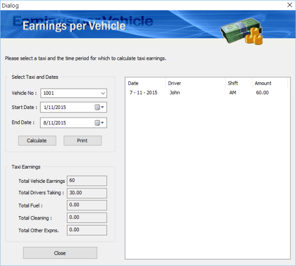This screenshot has width=296, height=266.
Task: Click the Total Drivers Taking field
Action: coord(87,193)
